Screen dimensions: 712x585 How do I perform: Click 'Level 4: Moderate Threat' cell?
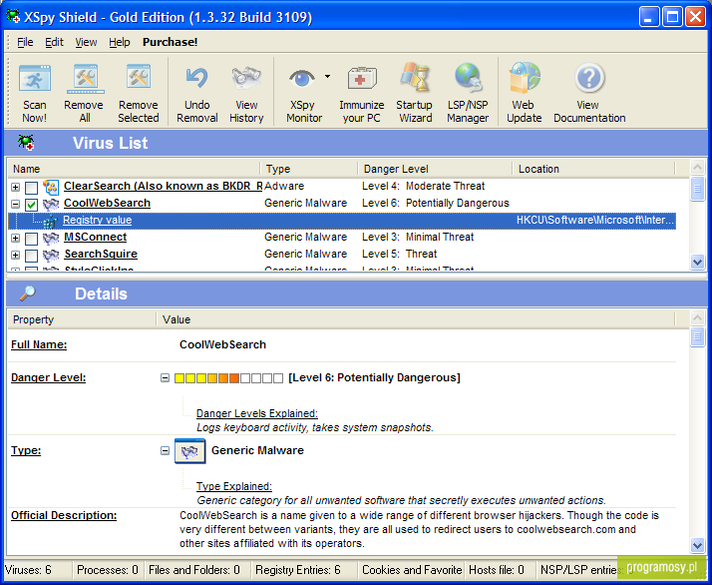tap(423, 187)
